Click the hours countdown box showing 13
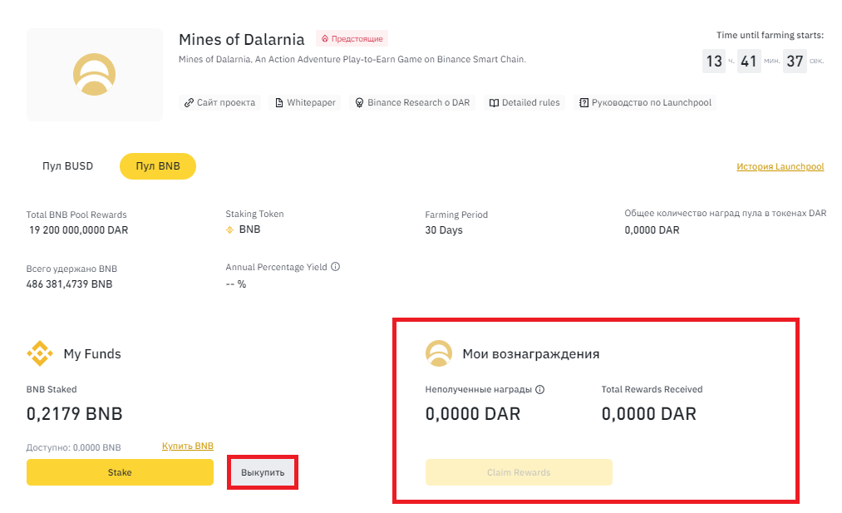The height and width of the screenshot is (513, 842). [714, 62]
